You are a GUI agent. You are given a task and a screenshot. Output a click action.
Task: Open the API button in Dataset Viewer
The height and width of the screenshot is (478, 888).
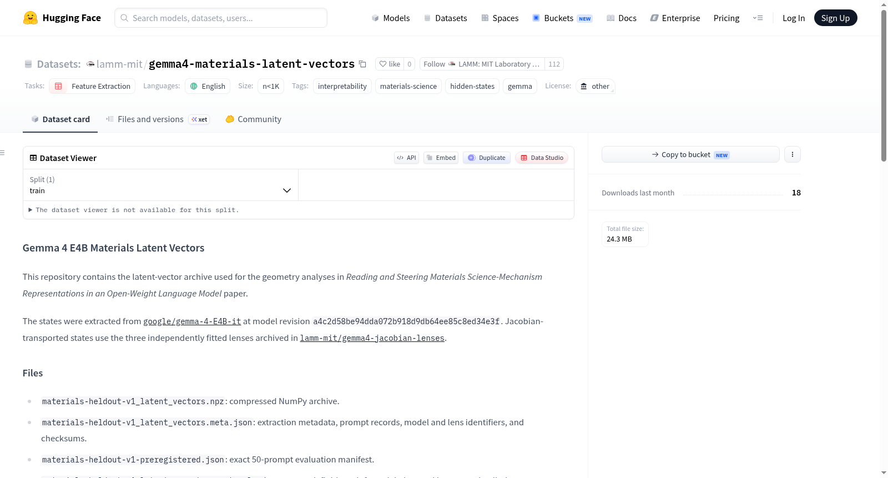click(x=406, y=158)
